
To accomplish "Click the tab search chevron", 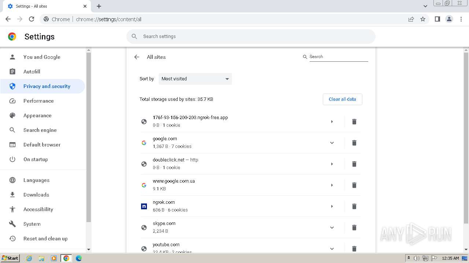I will click(425, 6).
